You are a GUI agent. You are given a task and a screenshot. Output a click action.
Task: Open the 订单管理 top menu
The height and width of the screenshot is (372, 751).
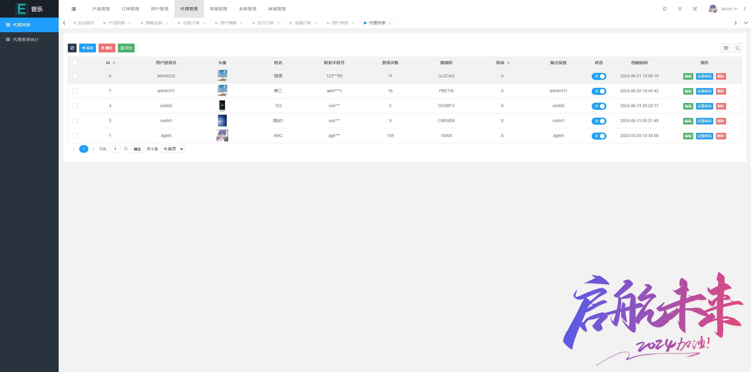point(130,9)
